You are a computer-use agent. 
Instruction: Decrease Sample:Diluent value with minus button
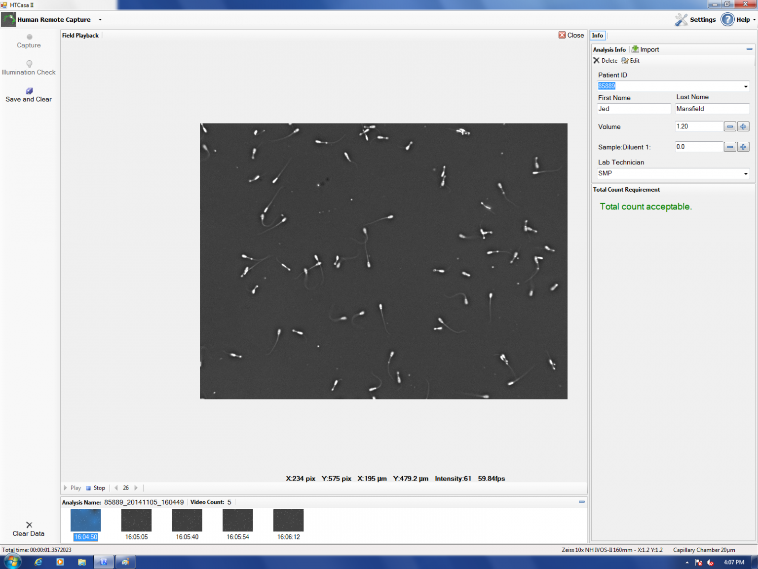(730, 147)
